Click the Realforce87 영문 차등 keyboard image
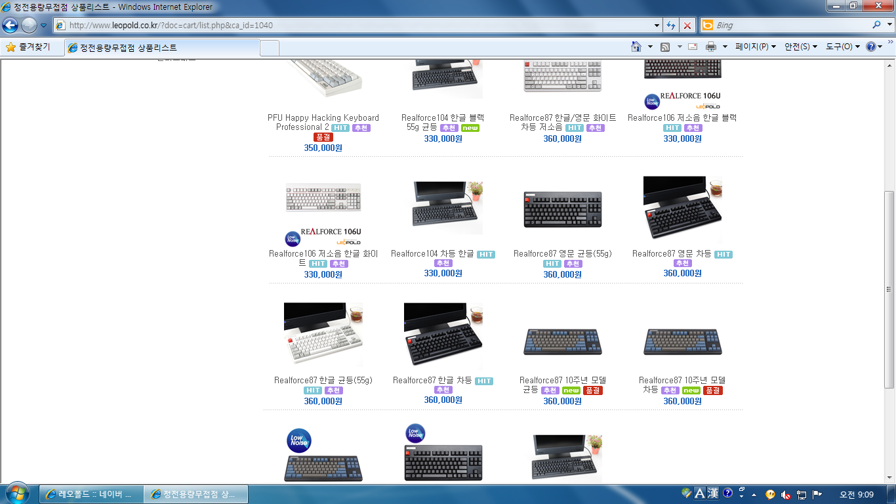Screen dimensions: 896x504 (683, 208)
